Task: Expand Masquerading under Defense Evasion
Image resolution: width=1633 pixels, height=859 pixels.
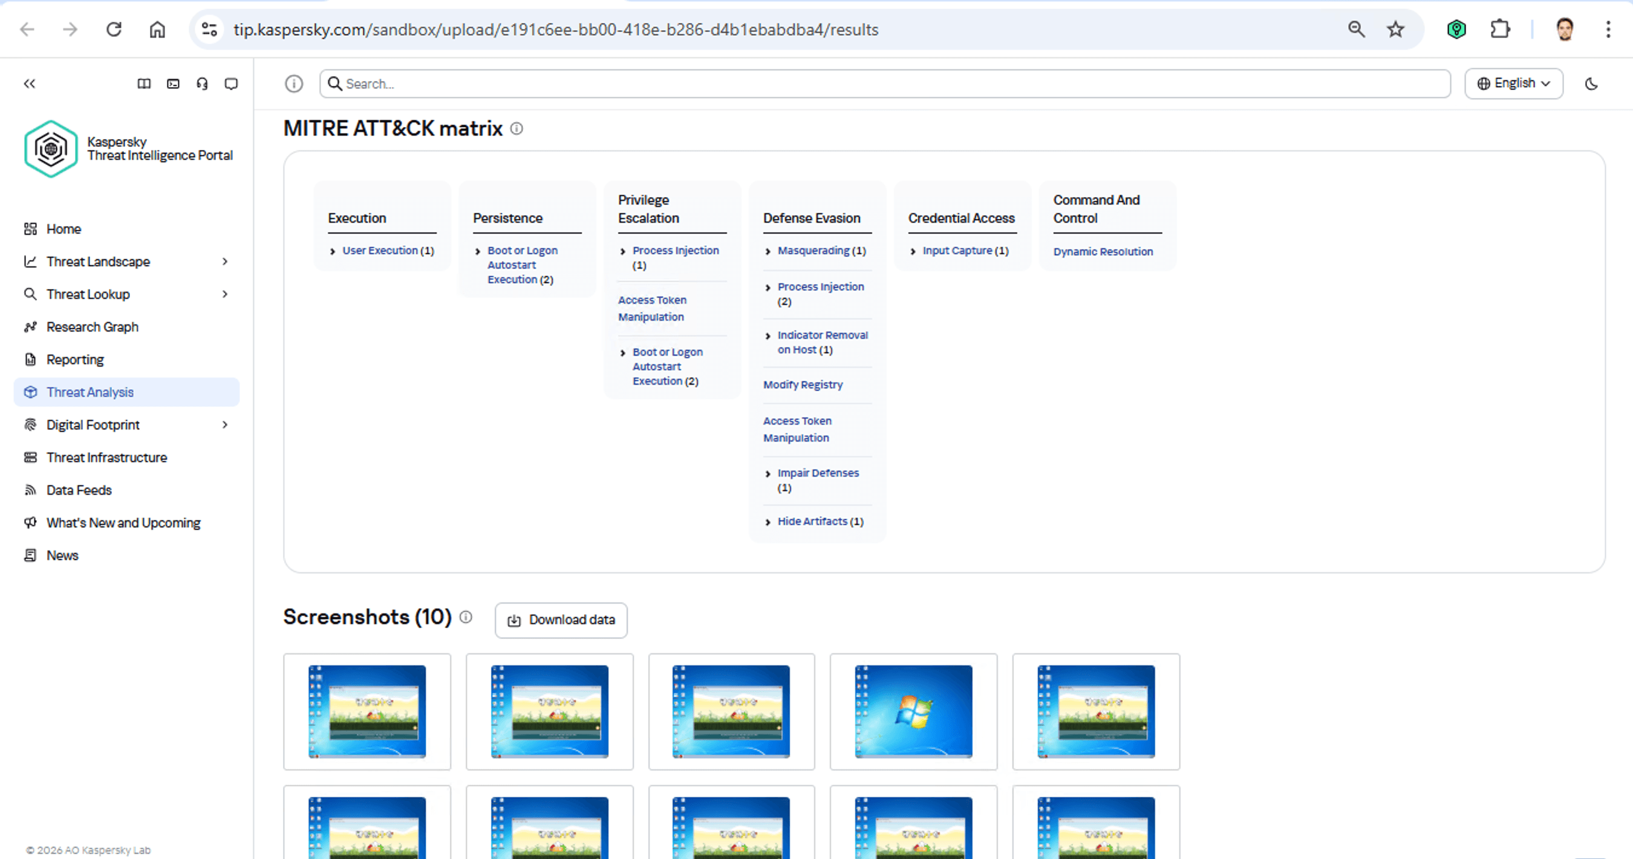Action: pos(768,252)
